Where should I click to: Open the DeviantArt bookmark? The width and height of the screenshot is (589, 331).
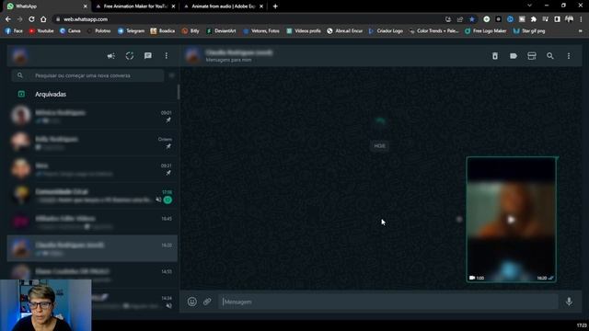coord(221,31)
